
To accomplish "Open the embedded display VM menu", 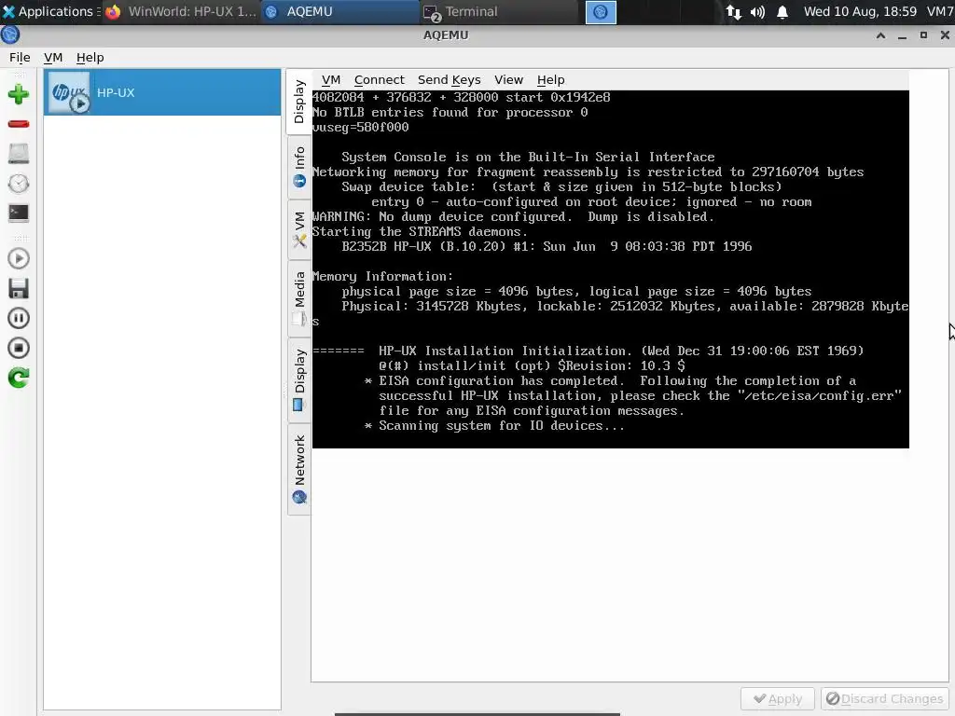I will (331, 80).
